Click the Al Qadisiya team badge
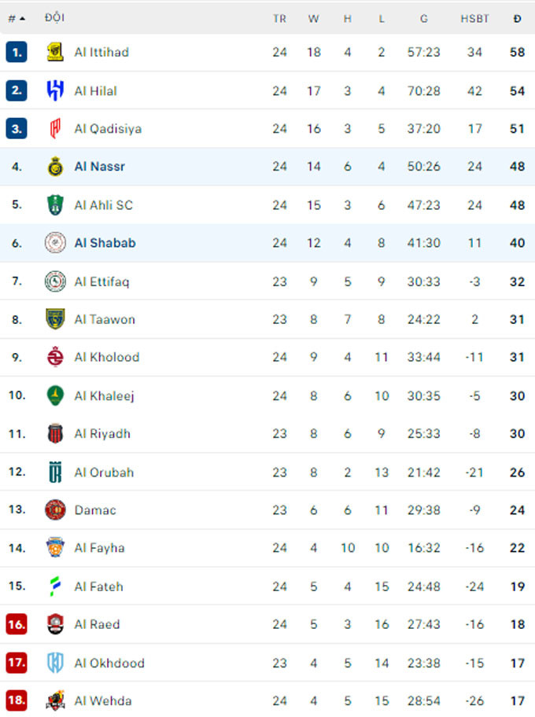535x717 pixels. pyautogui.click(x=55, y=128)
